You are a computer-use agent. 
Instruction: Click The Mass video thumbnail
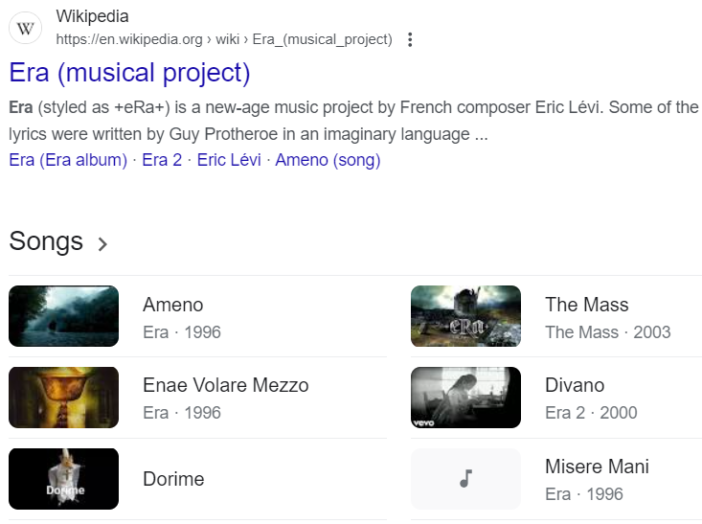point(465,316)
